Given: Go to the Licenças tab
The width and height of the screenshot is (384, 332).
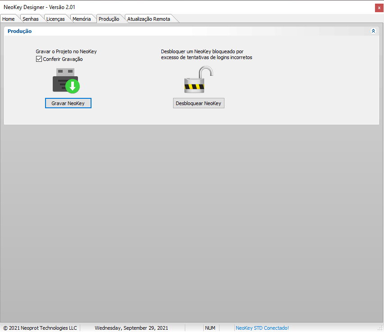Looking at the screenshot, I should click(x=55, y=19).
